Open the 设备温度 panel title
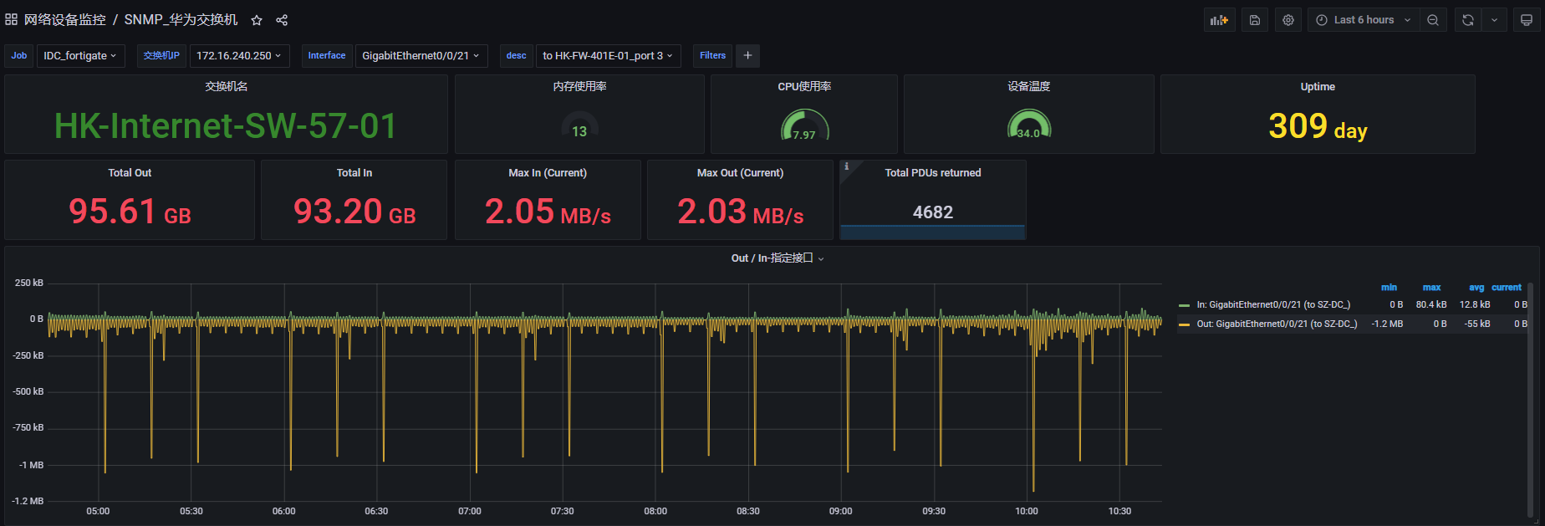Viewport: 1545px width, 526px height. pyautogui.click(x=1028, y=86)
